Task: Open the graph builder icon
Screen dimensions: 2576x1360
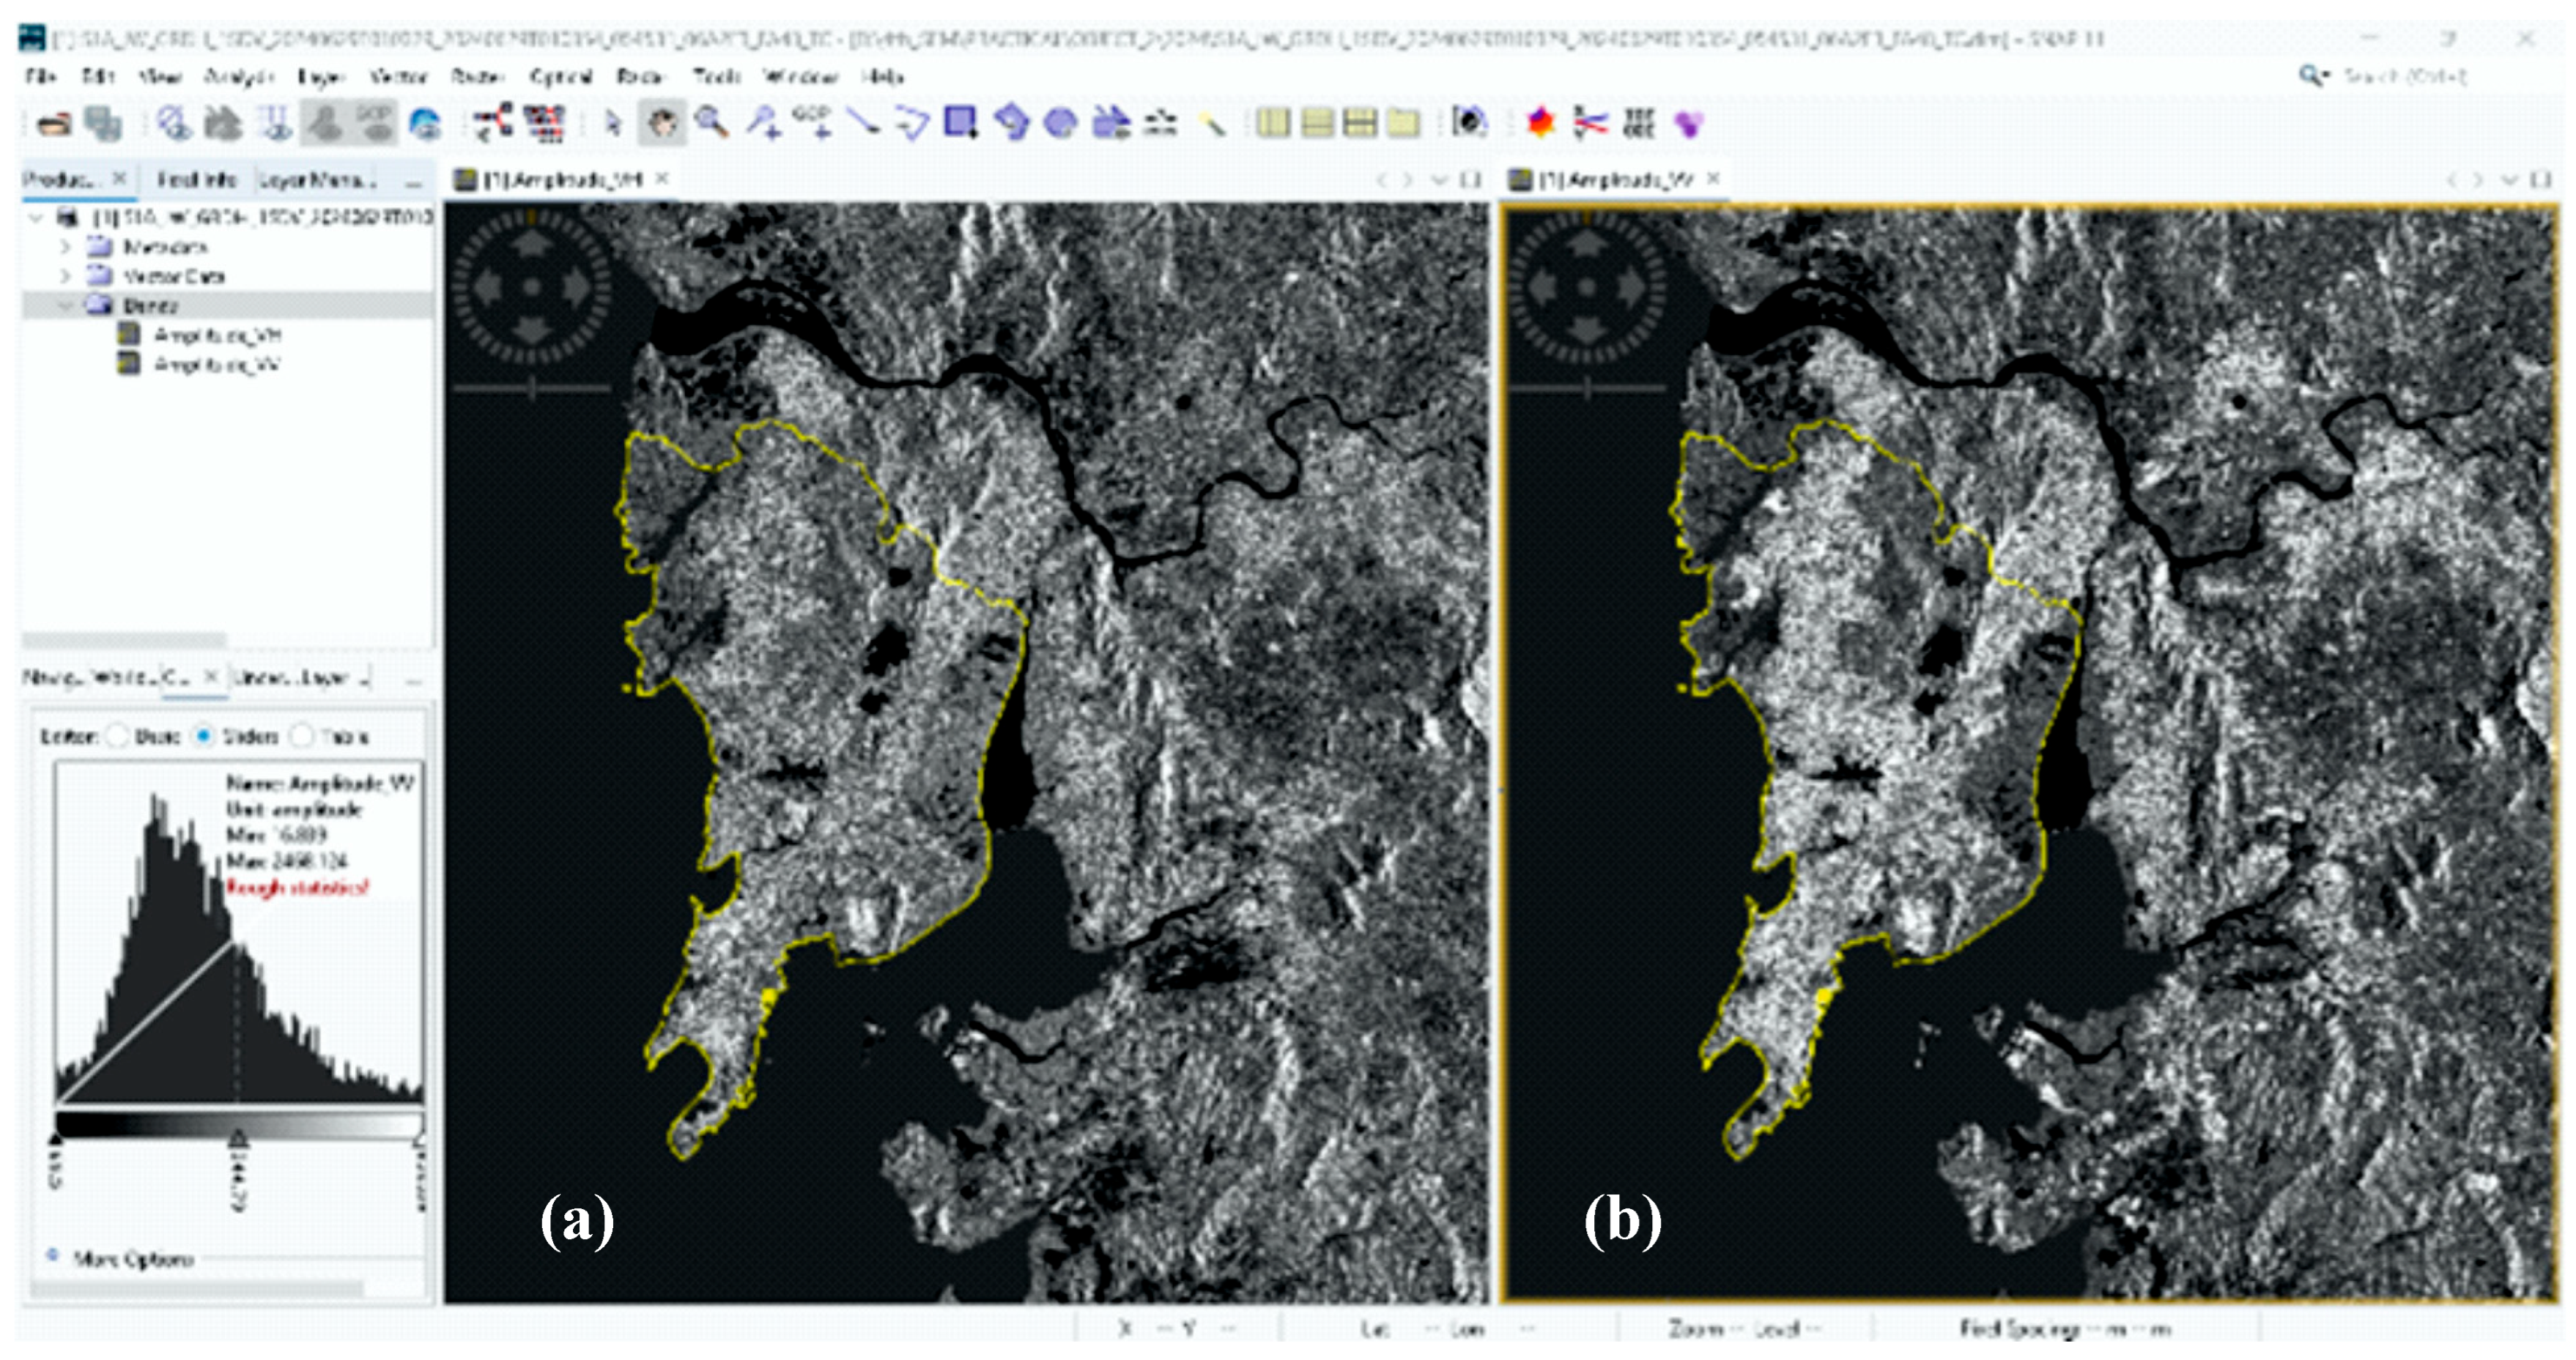Action: tap(493, 122)
